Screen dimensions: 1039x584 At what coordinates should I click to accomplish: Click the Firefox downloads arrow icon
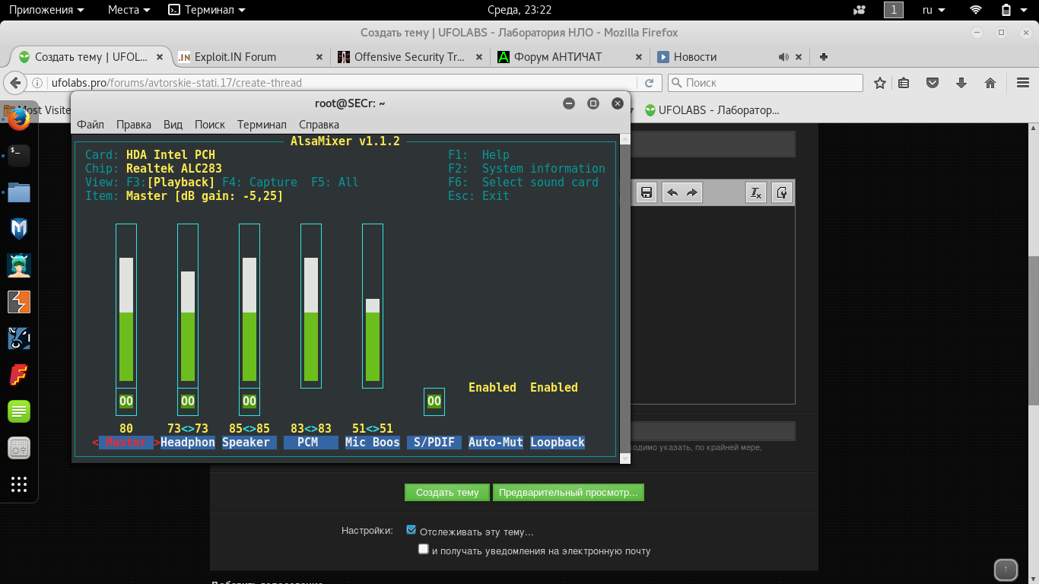tap(961, 83)
